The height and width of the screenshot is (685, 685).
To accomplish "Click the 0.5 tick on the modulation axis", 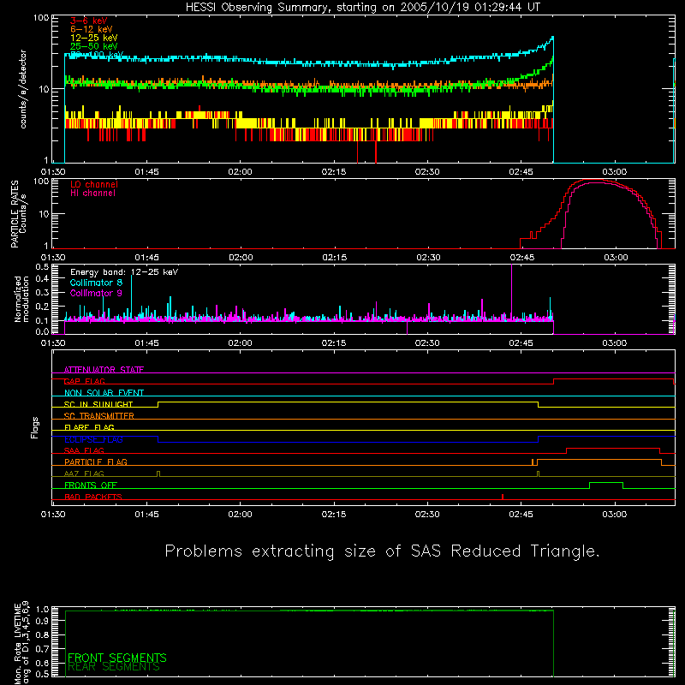I will (42, 266).
